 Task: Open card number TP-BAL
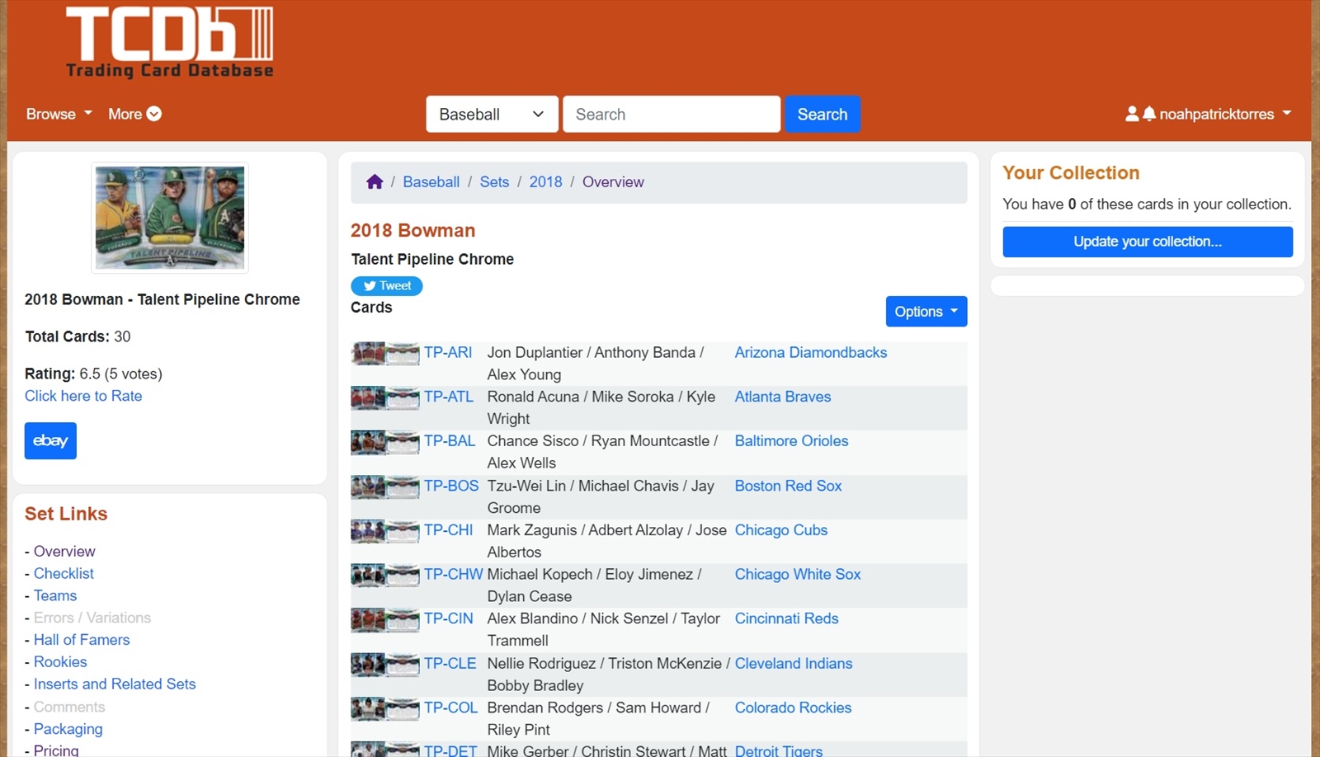[450, 441]
